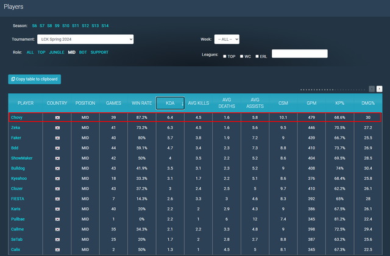Select season S8

(49, 26)
